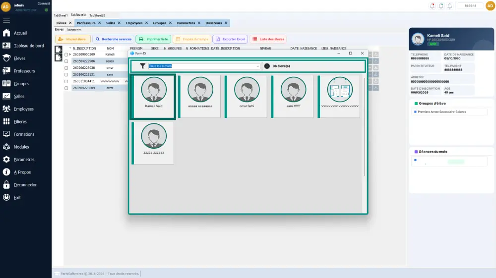496x278 pixels.
Task: Click AD admin avatar in sidebar
Action: click(x=5, y=6)
